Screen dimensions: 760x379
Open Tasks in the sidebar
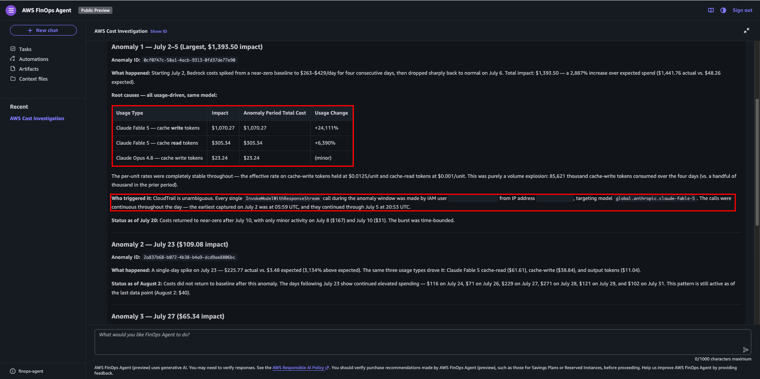[x=25, y=49]
